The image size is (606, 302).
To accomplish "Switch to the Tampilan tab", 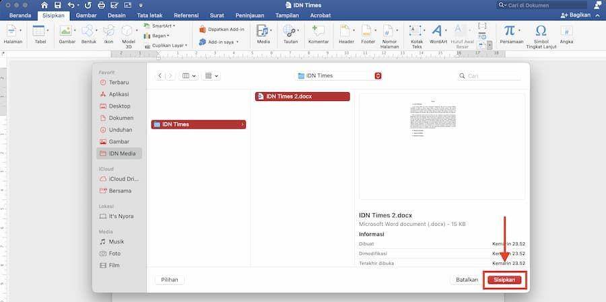I will pyautogui.click(x=287, y=15).
